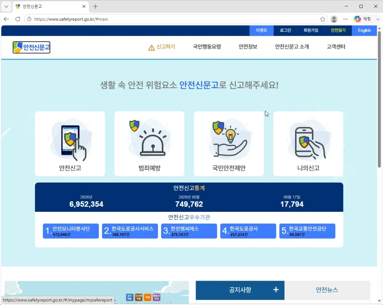Open the 안전신고 card icon
This screenshot has width=383, height=305.
point(70,143)
